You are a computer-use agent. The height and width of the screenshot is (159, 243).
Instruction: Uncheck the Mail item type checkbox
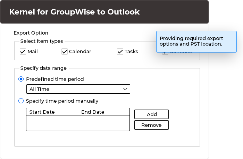coord(23,52)
